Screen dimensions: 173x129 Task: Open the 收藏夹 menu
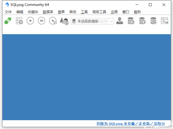[x=33, y=12]
